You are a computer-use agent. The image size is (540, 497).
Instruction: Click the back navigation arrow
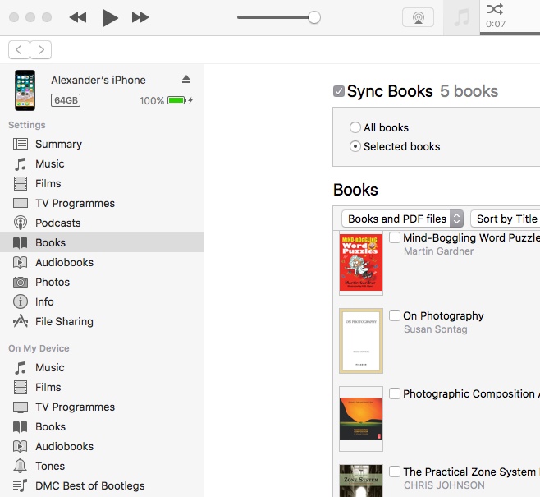point(19,50)
